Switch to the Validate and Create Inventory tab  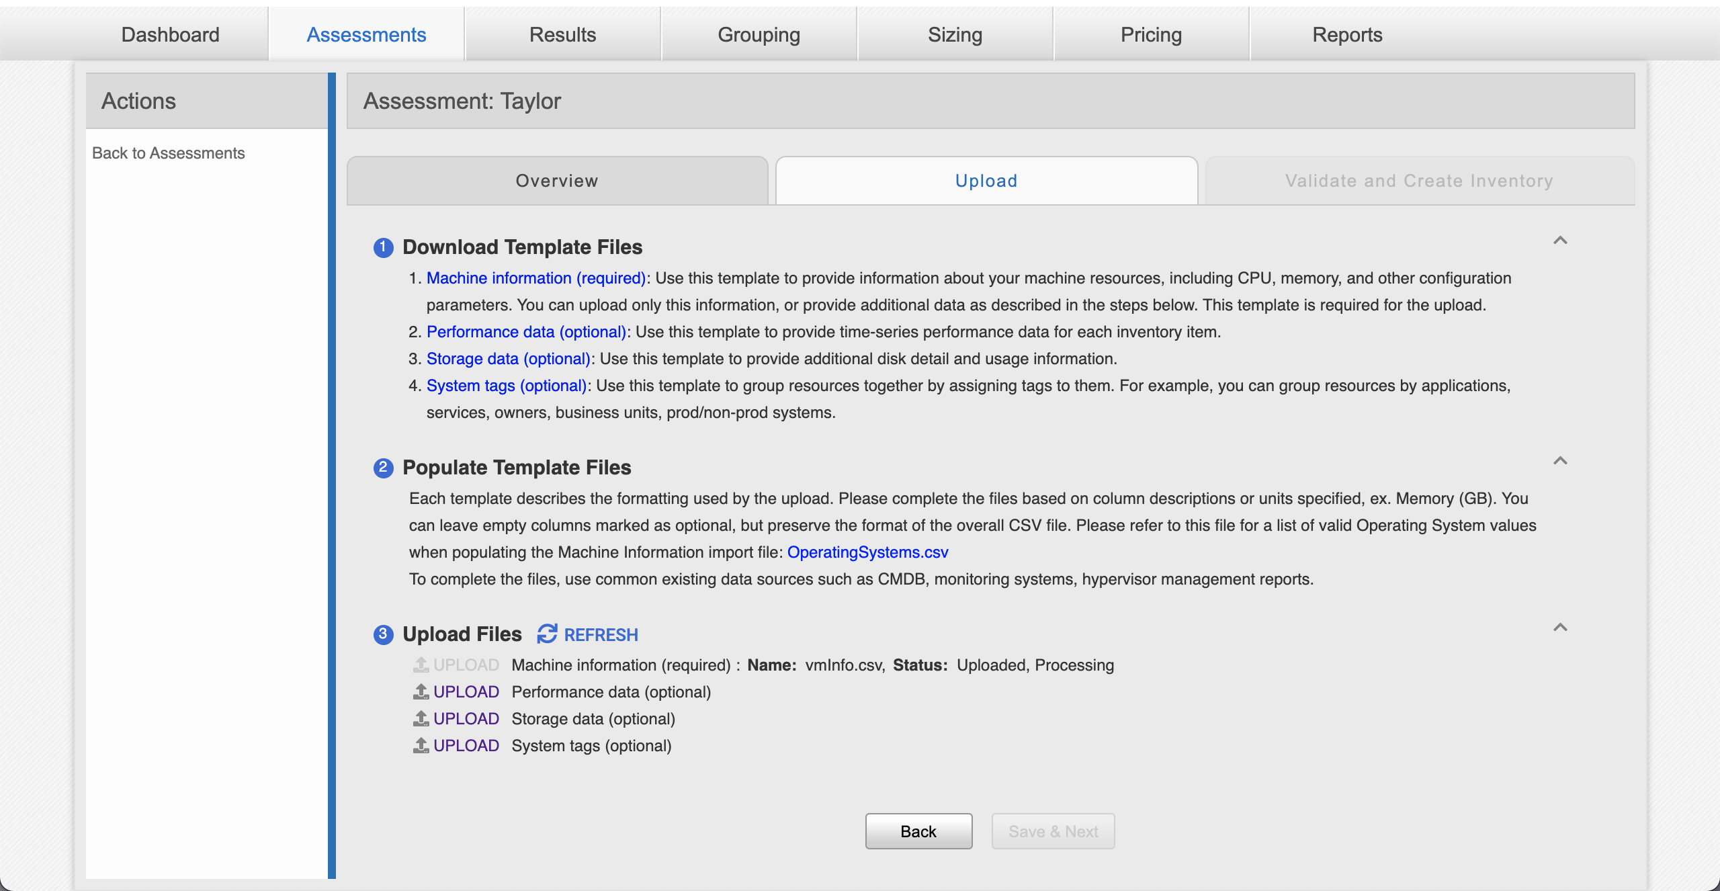coord(1418,179)
